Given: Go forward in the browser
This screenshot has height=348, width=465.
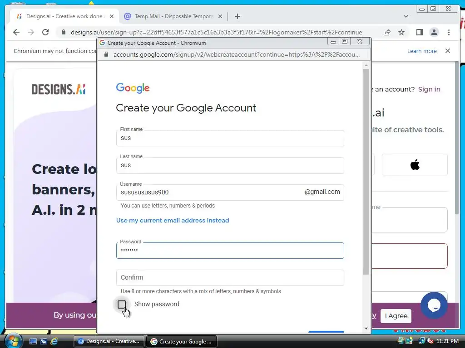Looking at the screenshot, I should [31, 32].
